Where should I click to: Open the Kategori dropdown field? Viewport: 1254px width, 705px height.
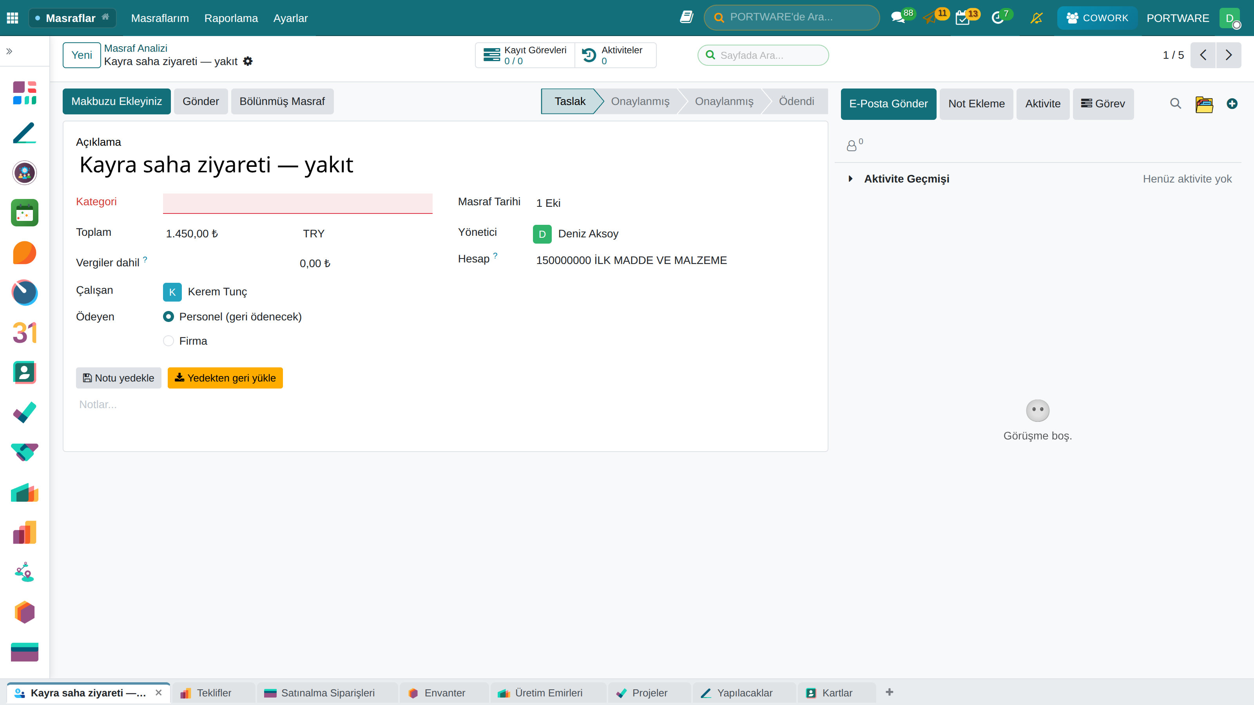[x=297, y=203]
